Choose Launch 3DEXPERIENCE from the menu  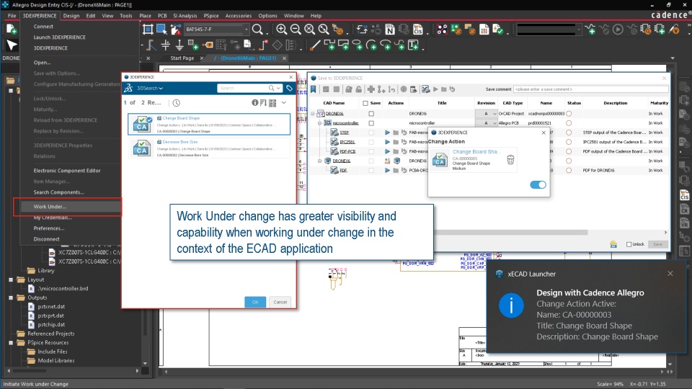point(60,37)
